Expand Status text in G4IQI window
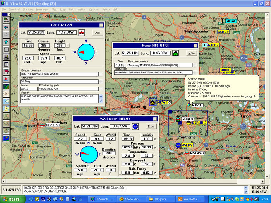271x203 pixels. (195, 73)
